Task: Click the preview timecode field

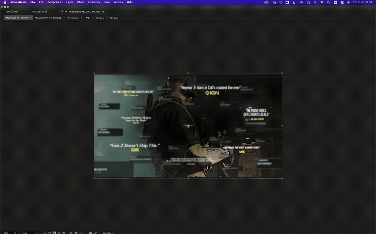Action: (108, 233)
